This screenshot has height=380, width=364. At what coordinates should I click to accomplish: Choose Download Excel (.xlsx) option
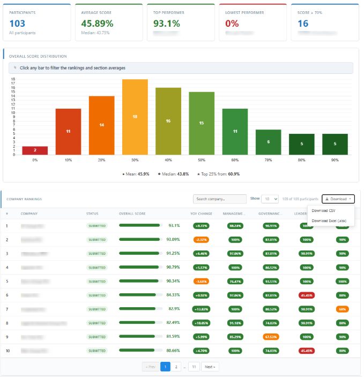click(329, 221)
